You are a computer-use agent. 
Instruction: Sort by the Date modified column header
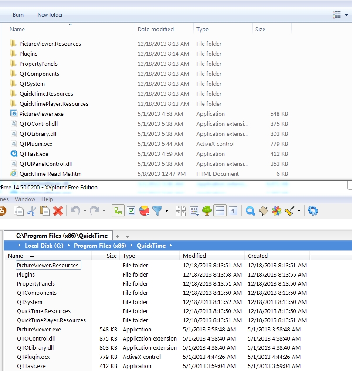pos(156,30)
